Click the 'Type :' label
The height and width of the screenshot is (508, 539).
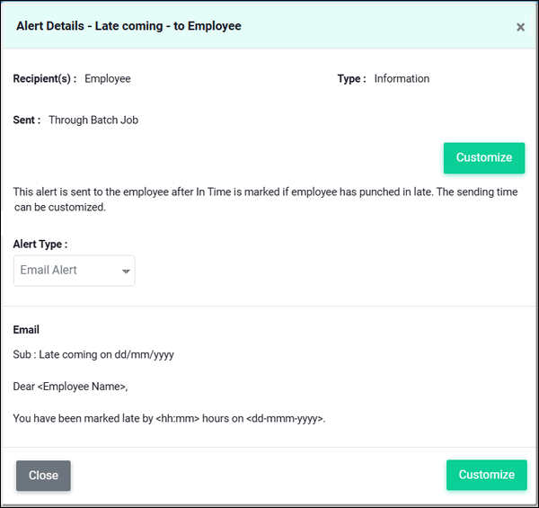point(351,79)
